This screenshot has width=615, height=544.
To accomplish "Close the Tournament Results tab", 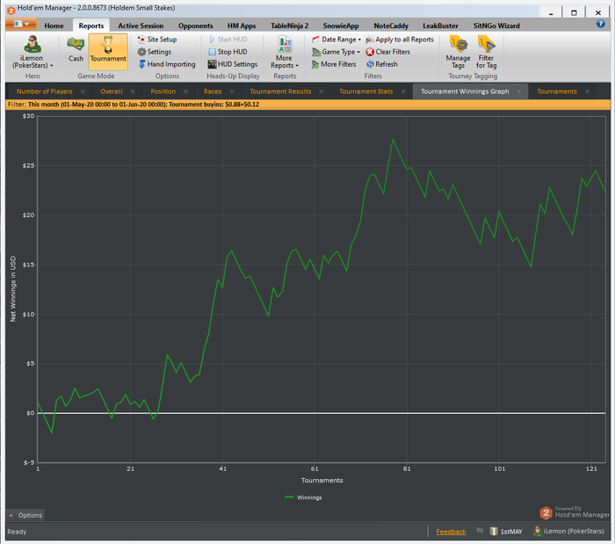I will [322, 91].
